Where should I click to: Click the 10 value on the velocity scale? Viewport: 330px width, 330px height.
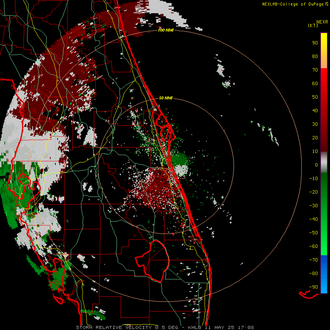(x=315, y=151)
